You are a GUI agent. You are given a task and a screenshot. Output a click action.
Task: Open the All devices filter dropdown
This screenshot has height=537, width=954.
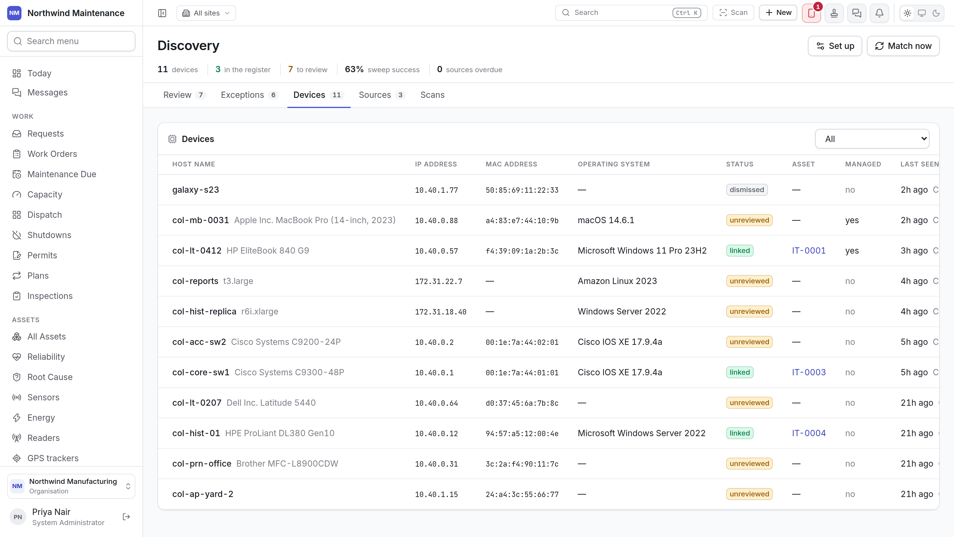872,139
